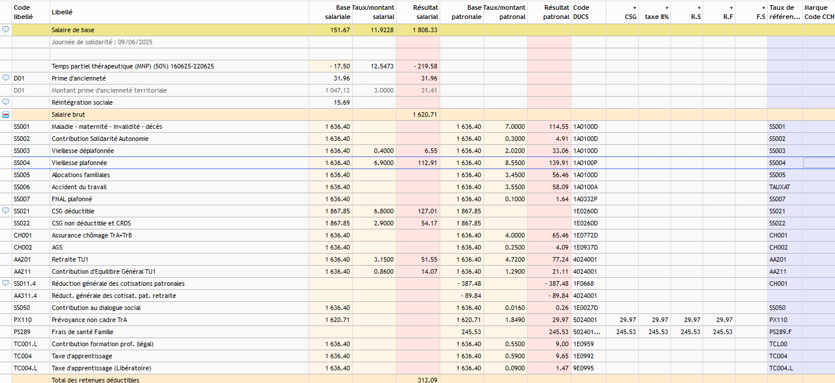Image resolution: width=835 pixels, height=383 pixels.
Task: Select the + R.S column header
Action: [x=687, y=12]
